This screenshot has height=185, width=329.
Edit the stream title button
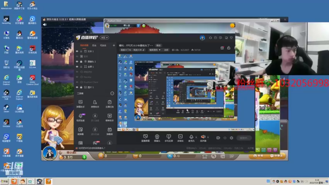pos(158,45)
